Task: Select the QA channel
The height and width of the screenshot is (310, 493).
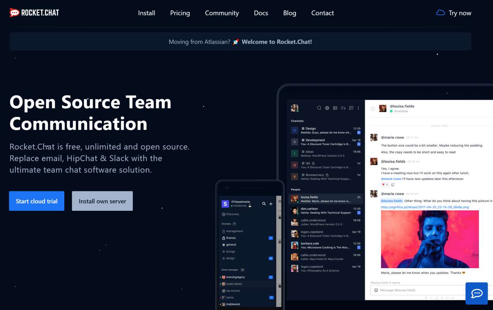Action: click(326, 165)
